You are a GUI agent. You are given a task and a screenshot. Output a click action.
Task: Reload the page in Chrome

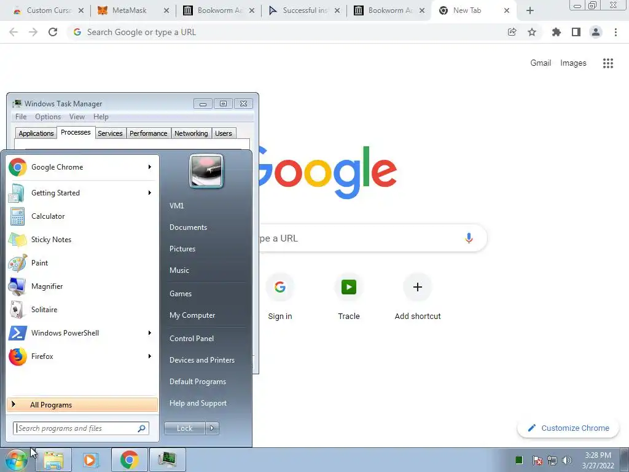(x=53, y=32)
